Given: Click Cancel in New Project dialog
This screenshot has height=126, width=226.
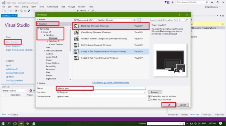Looking at the screenshot, I should (x=183, y=105).
